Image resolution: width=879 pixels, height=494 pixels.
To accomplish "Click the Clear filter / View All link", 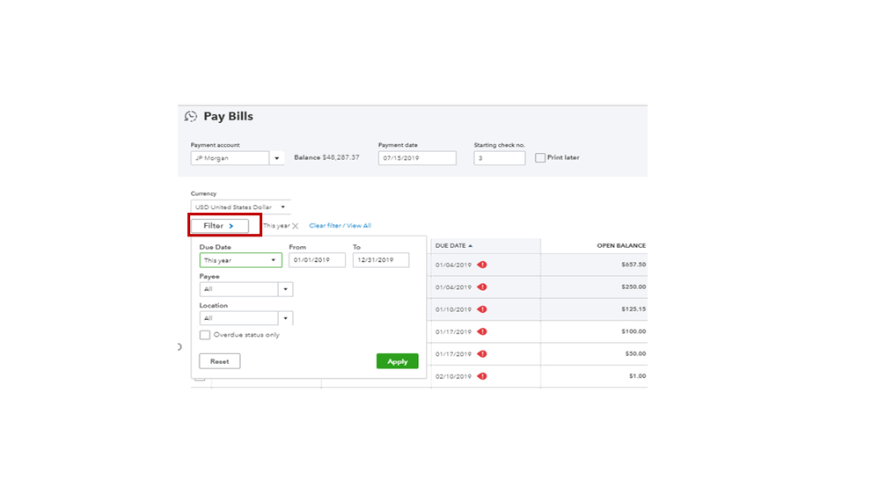I will point(340,226).
